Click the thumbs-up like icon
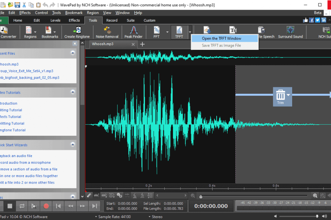Screen dimensions: 331x220 tap(306, 20)
